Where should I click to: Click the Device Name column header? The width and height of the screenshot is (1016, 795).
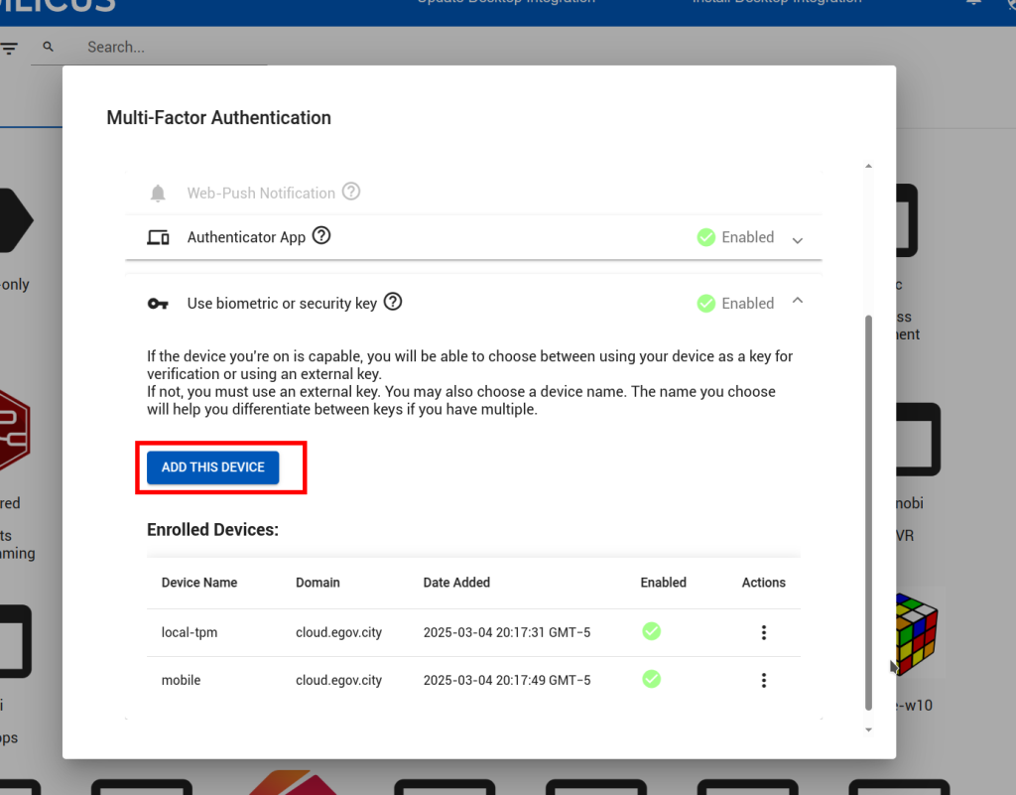click(x=199, y=583)
